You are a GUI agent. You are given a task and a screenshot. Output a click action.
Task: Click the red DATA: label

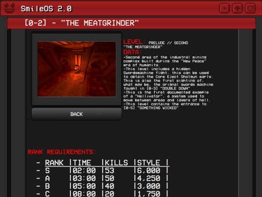point(132,52)
